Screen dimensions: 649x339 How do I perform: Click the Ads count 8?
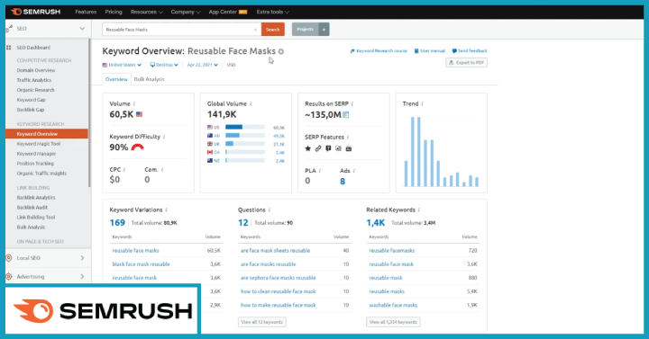(343, 182)
